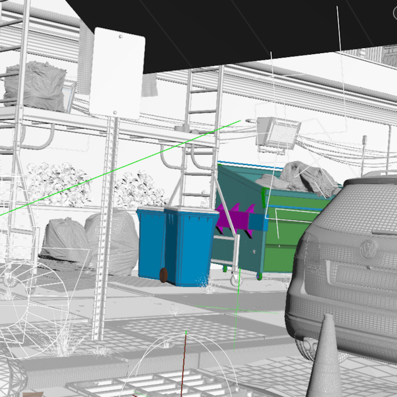Screen dimensions: 397x397
Task: Select the magenta spiked bracket on dumpster
Action: (233, 217)
